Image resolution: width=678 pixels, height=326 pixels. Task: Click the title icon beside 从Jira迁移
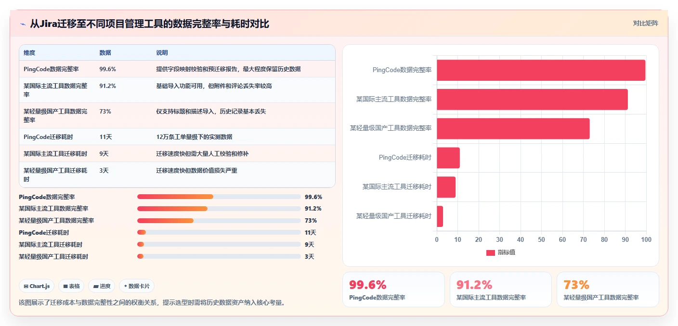coord(23,24)
